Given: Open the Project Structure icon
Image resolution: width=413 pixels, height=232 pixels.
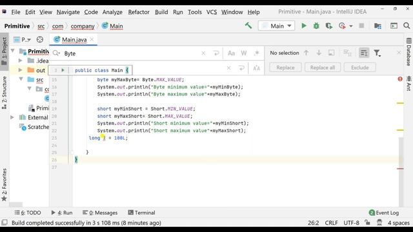Looking at the screenshot, I should coord(378,26).
